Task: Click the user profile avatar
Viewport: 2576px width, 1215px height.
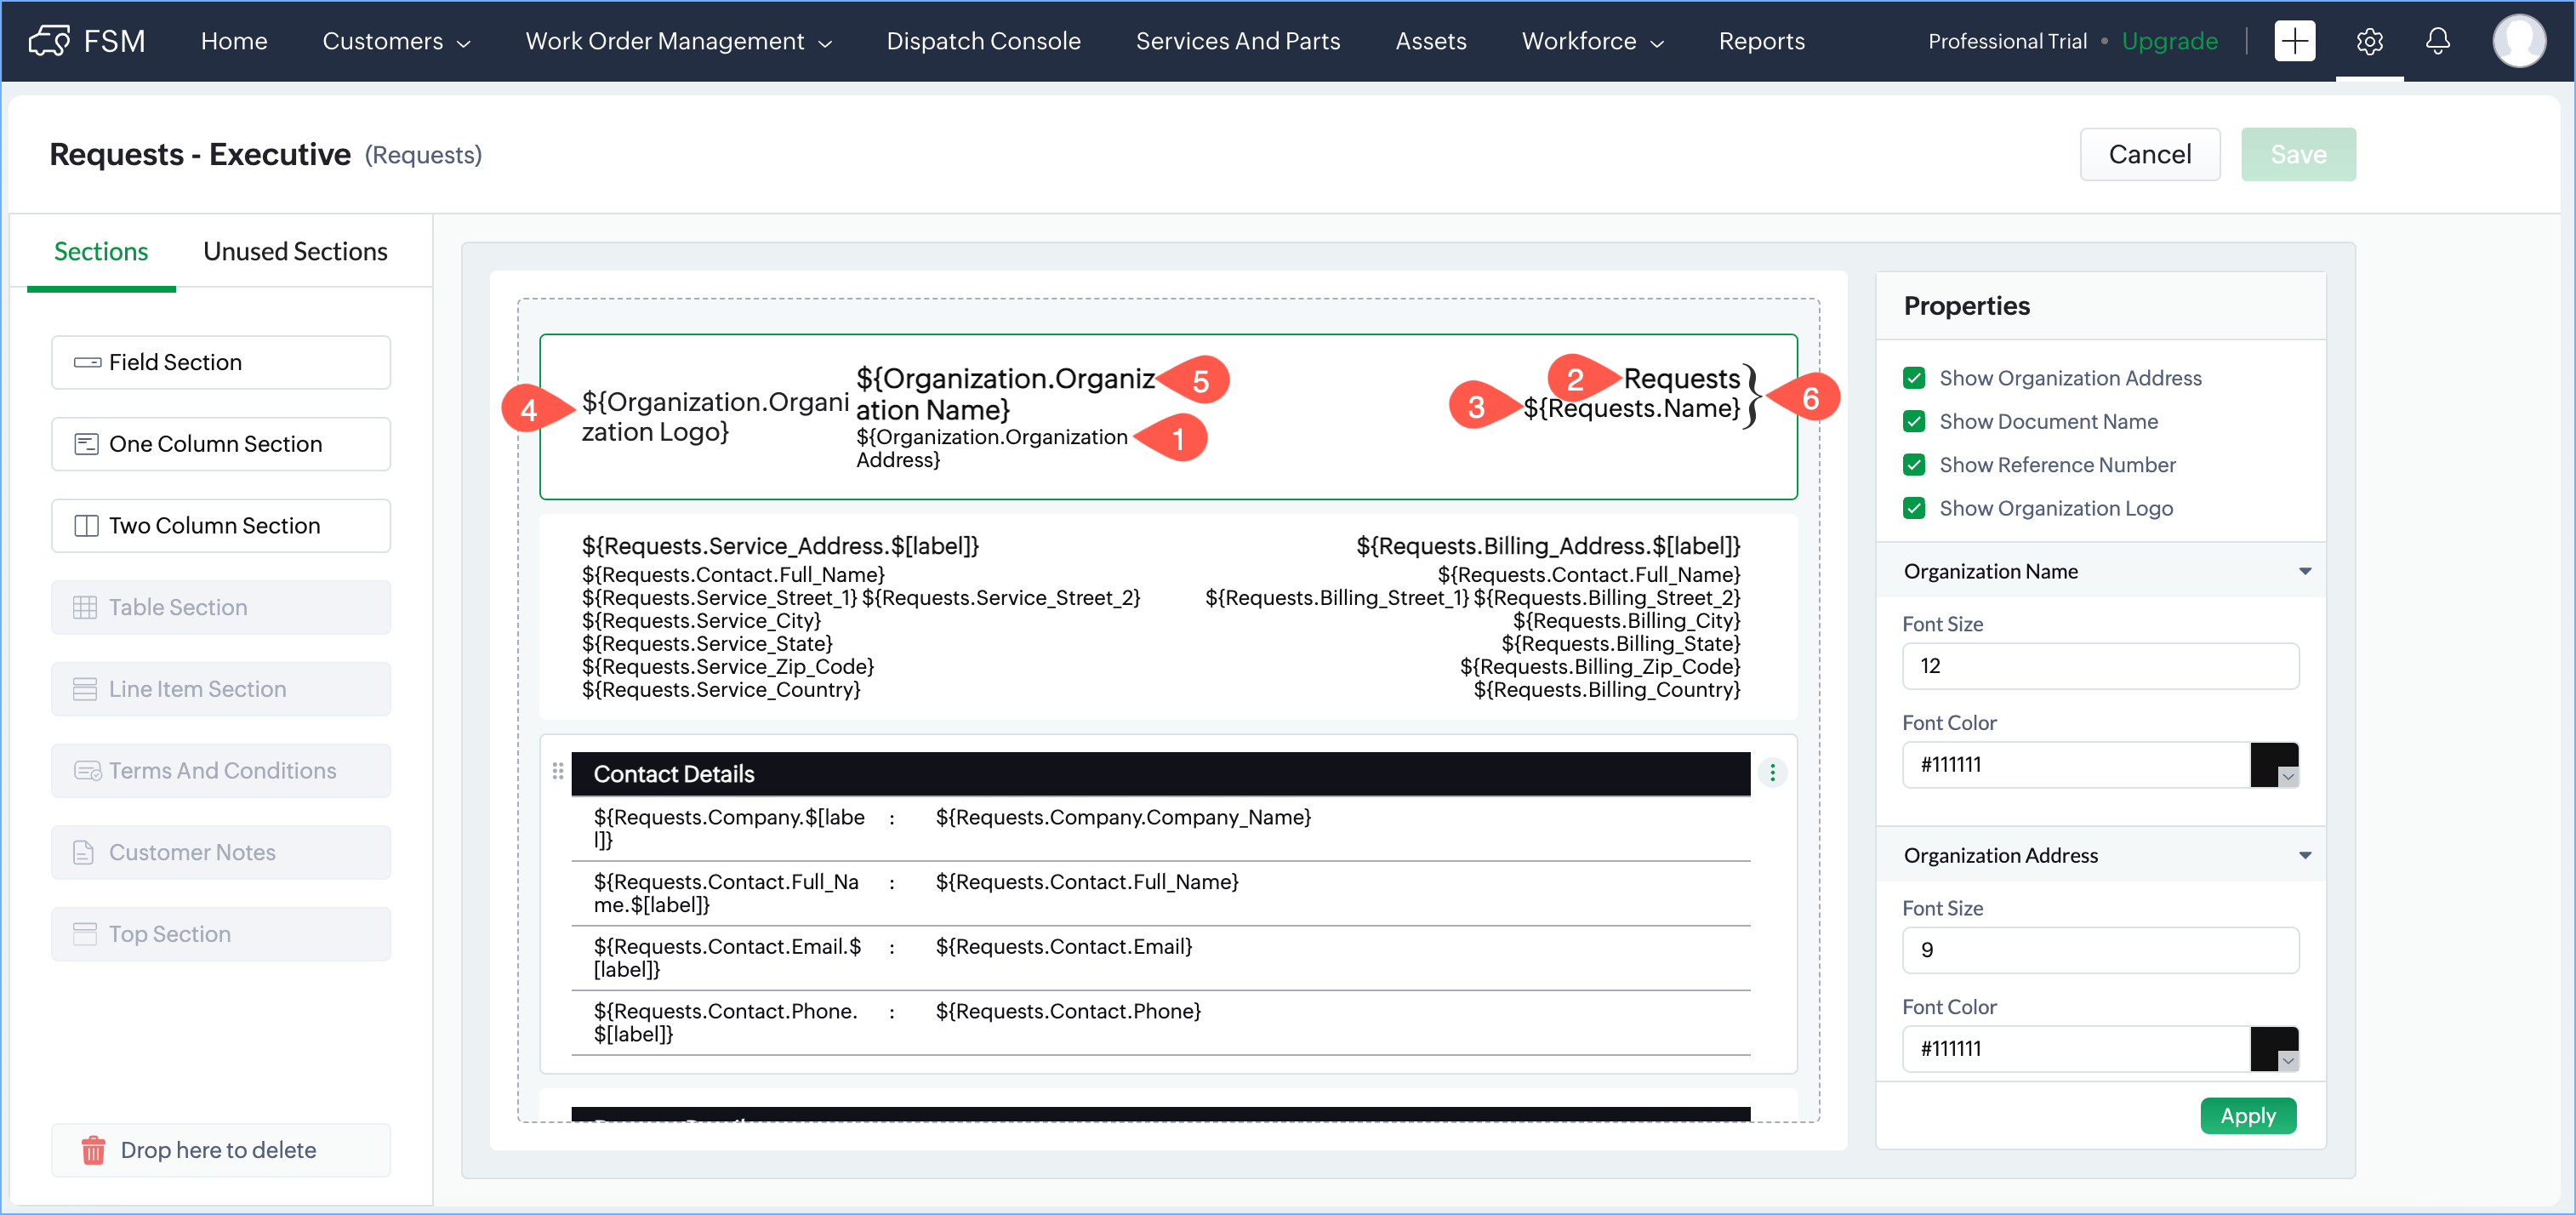Action: tap(2517, 41)
